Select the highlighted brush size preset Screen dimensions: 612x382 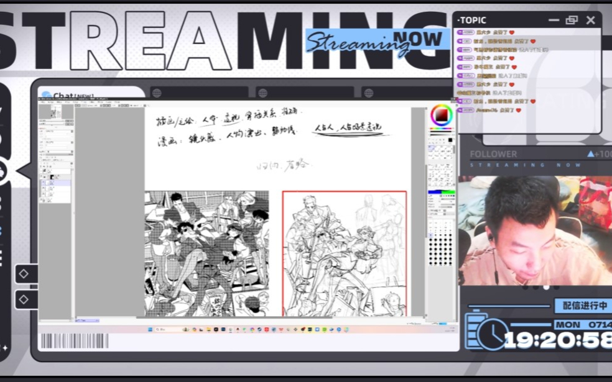431,235
